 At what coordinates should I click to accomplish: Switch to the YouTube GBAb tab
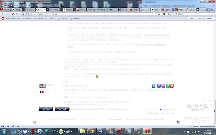point(134,10)
